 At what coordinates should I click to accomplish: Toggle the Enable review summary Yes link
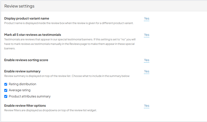pyautogui.click(x=146, y=71)
